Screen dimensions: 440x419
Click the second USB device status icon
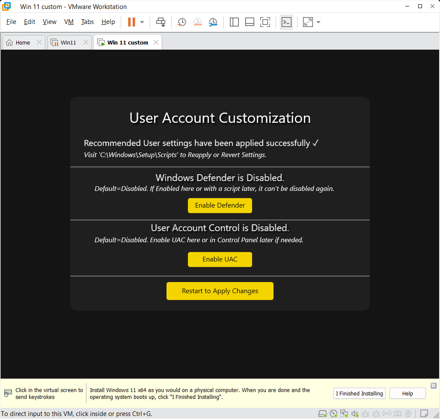tap(376, 413)
